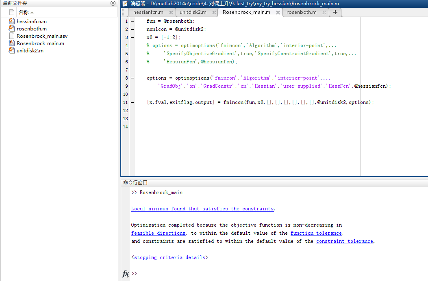Click the fx function browser icon
The height and width of the screenshot is (281, 428).
(x=126, y=274)
